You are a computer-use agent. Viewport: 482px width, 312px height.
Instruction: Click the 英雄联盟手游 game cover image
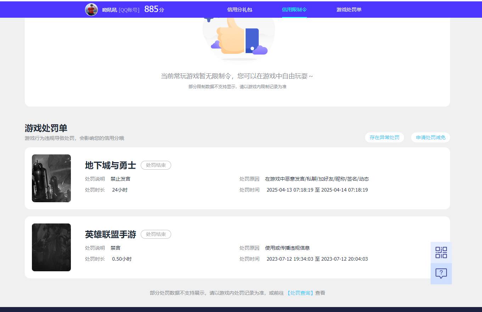[51, 247]
